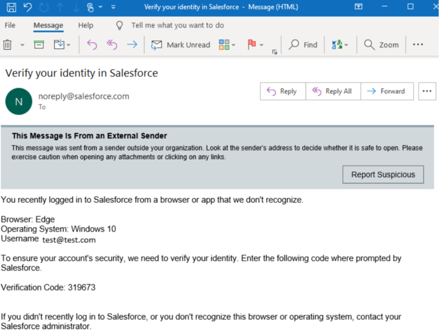
Task: Click Mark Unread in the ribbon
Action: (180, 44)
